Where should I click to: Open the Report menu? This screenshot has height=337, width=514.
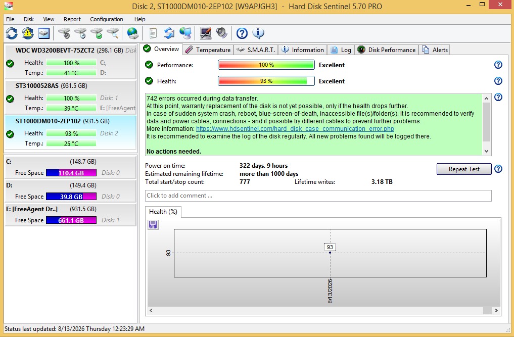[x=72, y=19]
